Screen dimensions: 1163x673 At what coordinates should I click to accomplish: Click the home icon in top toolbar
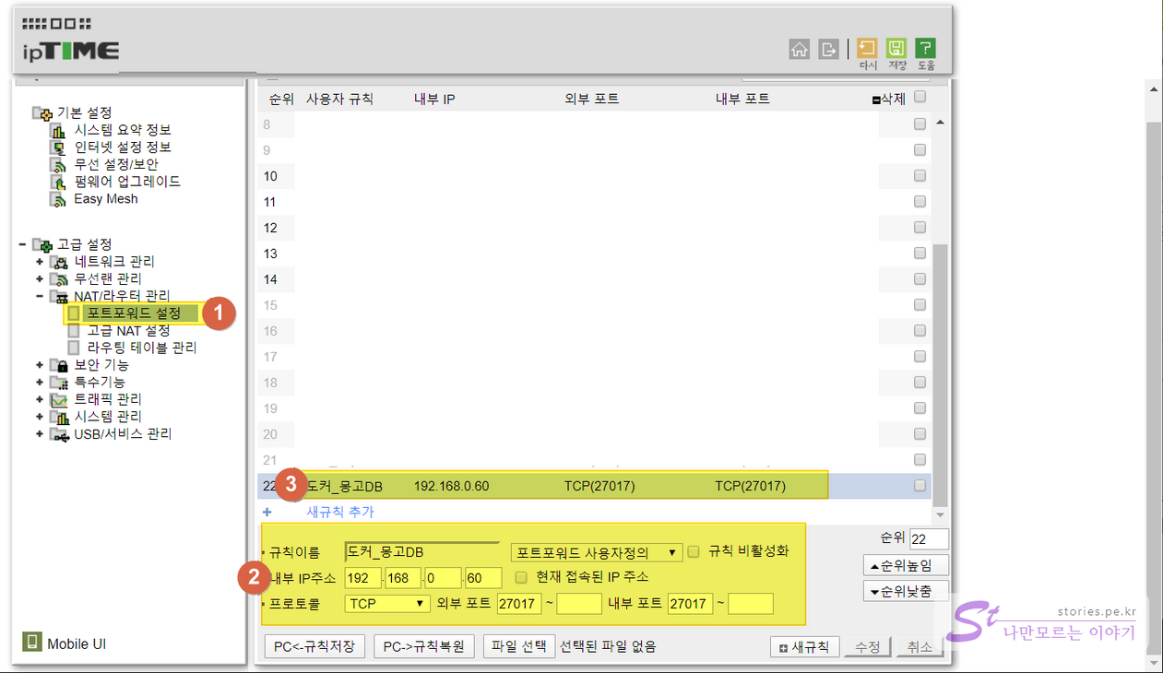point(800,49)
